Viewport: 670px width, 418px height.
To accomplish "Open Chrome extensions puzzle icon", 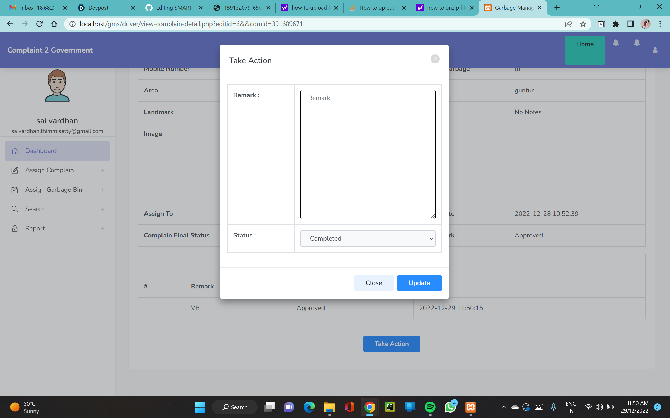I will tap(616, 24).
